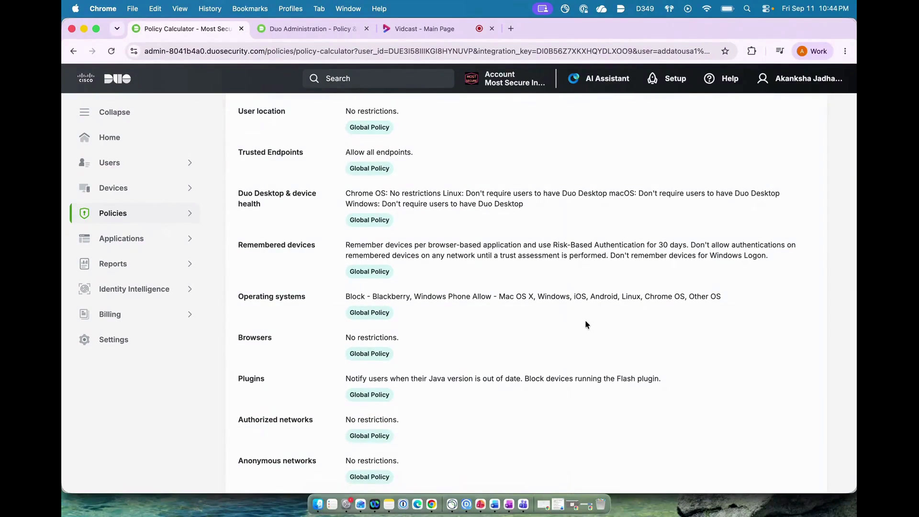Click the browser address bar URL

tap(427, 51)
